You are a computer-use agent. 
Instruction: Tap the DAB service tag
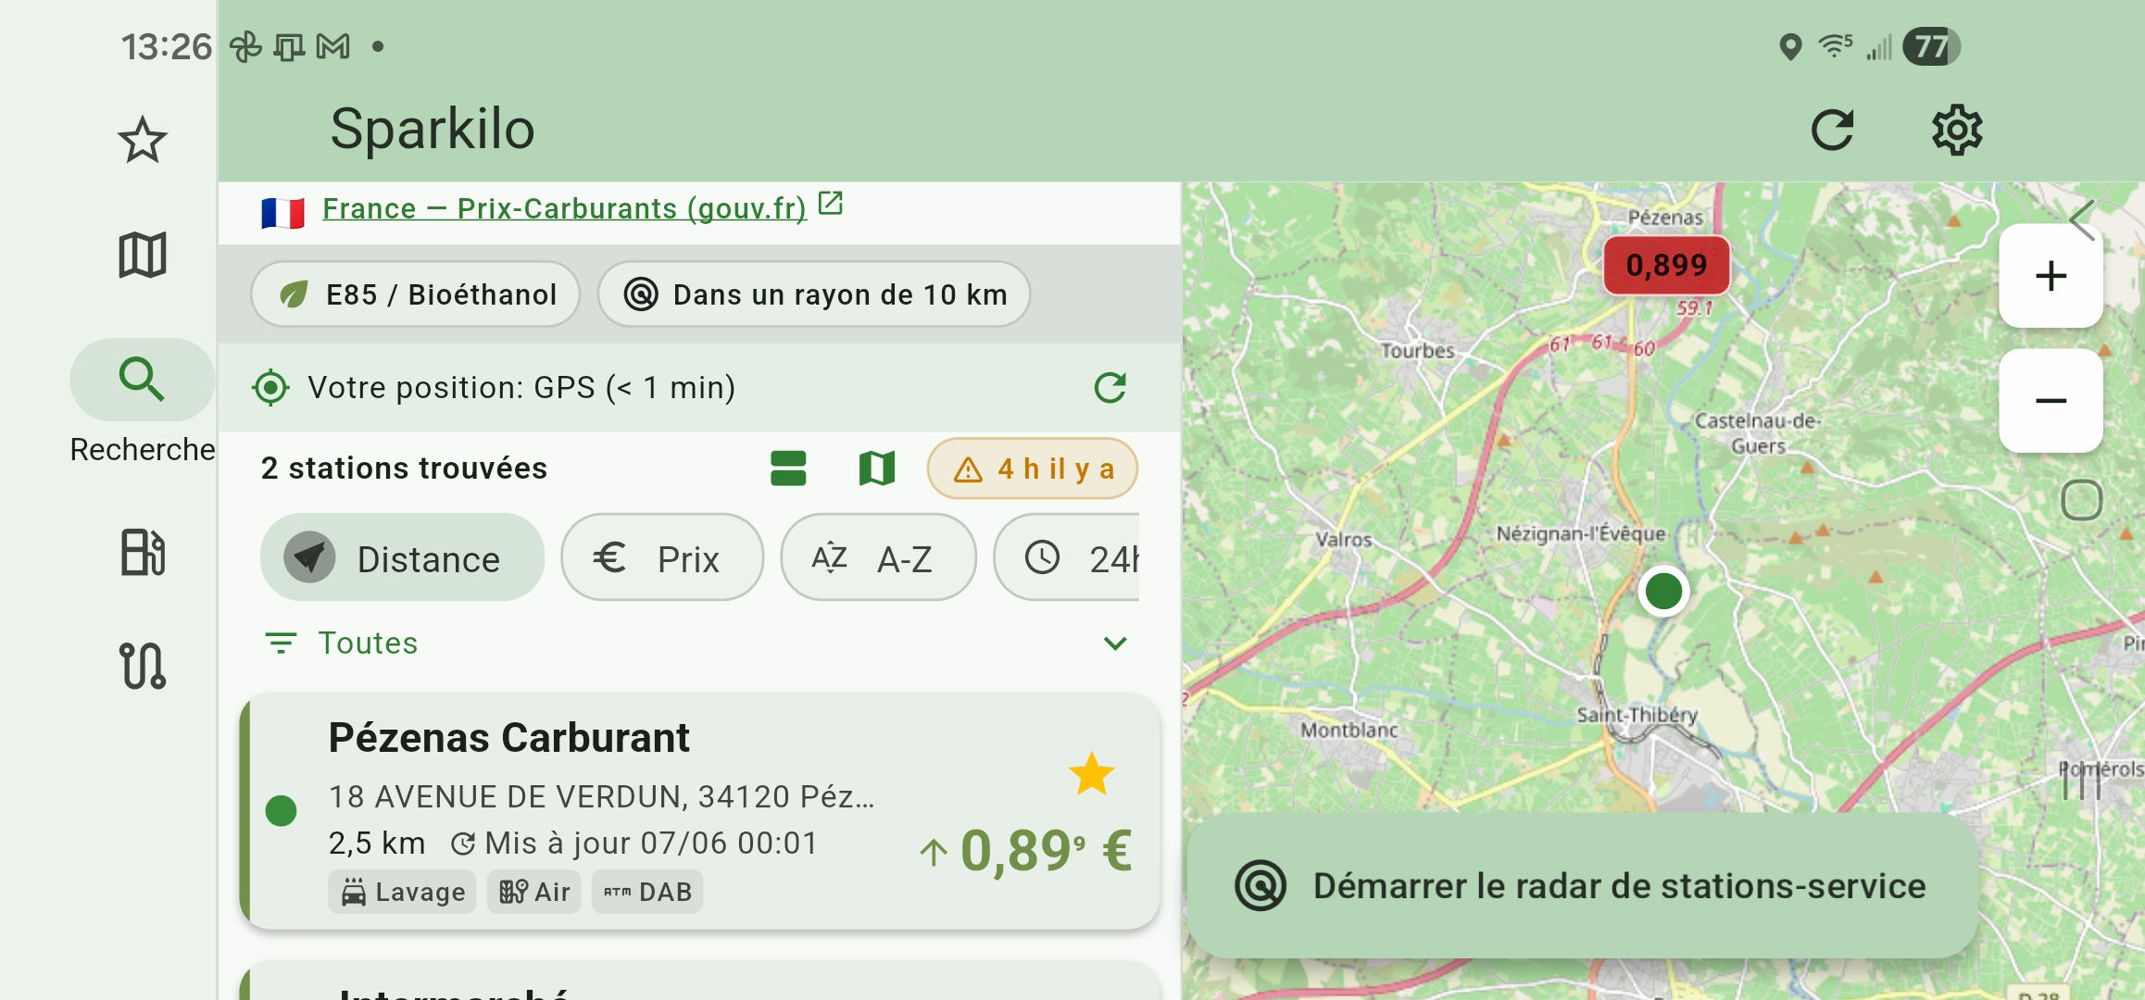[647, 892]
